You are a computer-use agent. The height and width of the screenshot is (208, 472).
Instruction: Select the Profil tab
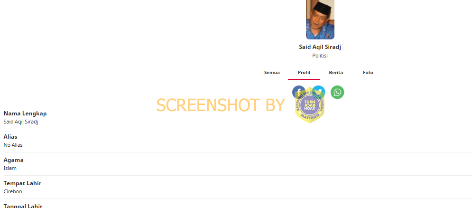304,73
